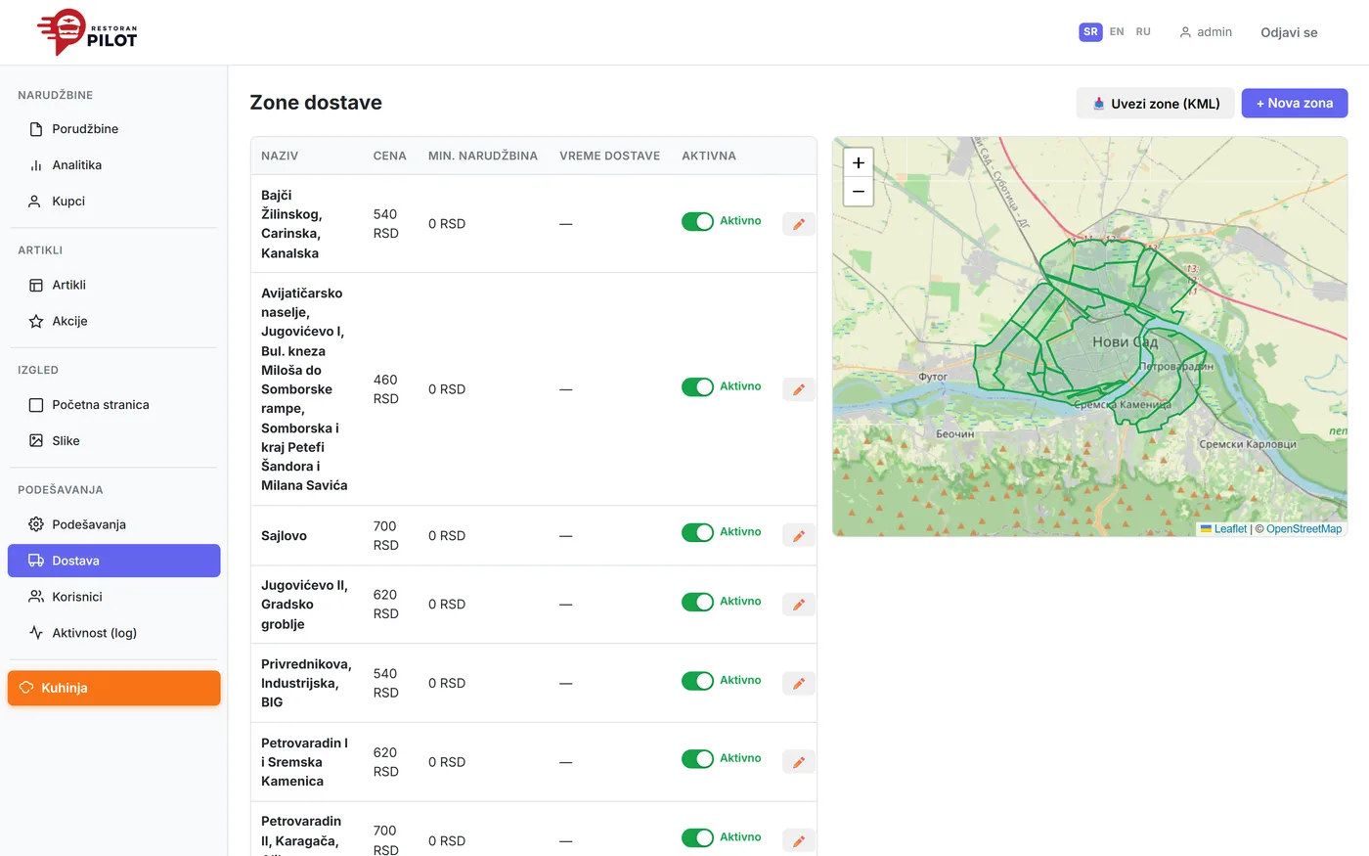Click the 700 RSD price for Sajlovo

pos(386,536)
